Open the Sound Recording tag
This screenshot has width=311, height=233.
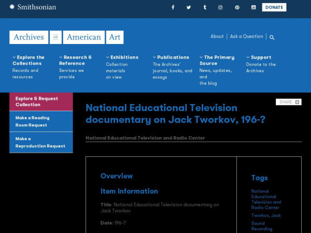(262, 226)
